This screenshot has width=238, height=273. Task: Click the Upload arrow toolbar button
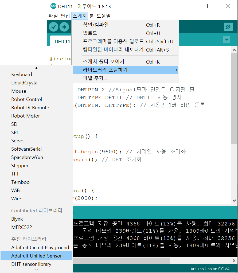click(64, 27)
